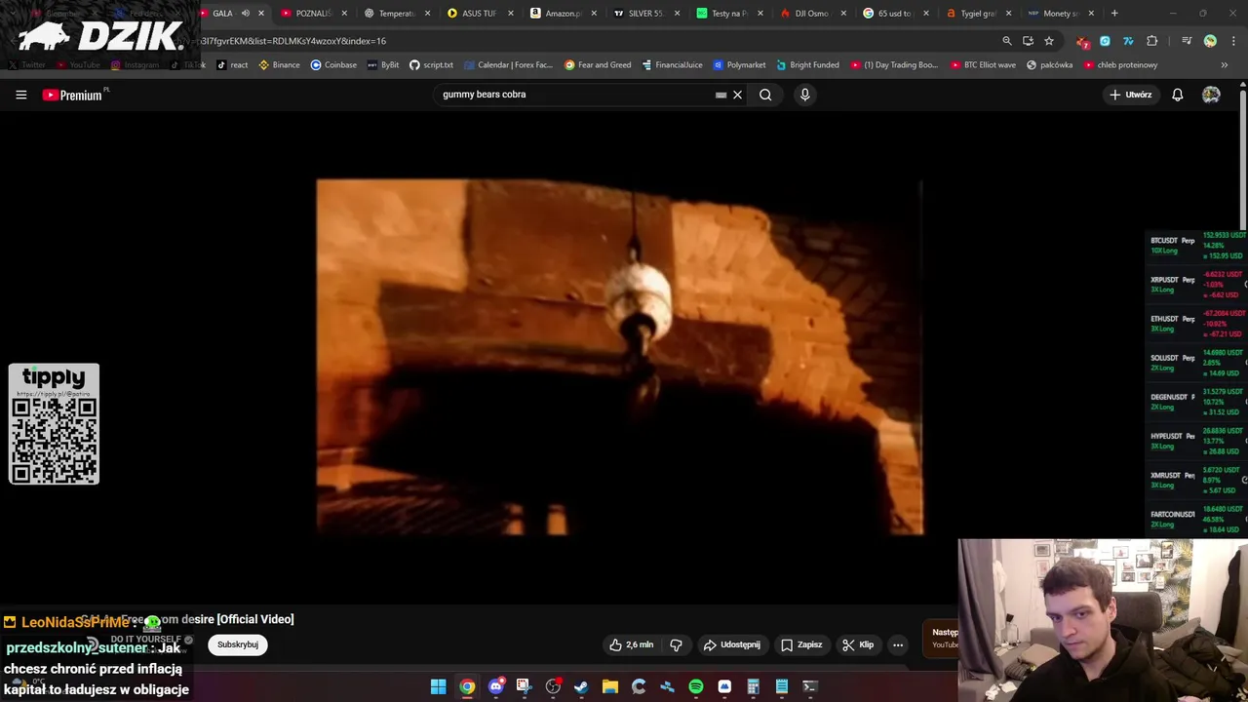Clear the search text with X icon
The image size is (1248, 702).
coord(738,95)
